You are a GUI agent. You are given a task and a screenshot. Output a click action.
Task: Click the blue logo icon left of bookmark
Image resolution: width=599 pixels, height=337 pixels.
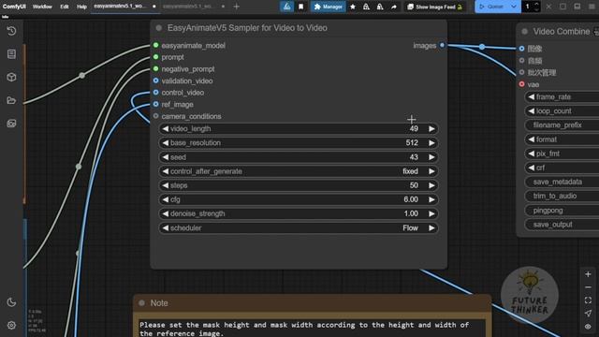287,7
